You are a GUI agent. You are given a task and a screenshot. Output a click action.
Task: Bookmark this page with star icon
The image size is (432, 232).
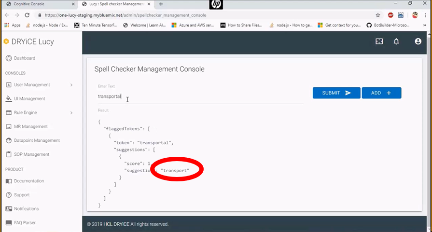[378, 15]
